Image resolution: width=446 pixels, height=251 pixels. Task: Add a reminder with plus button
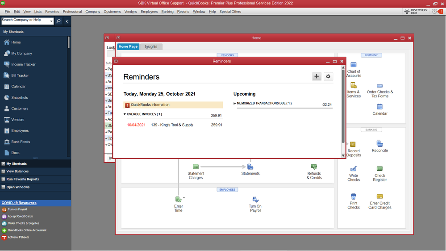tap(317, 76)
